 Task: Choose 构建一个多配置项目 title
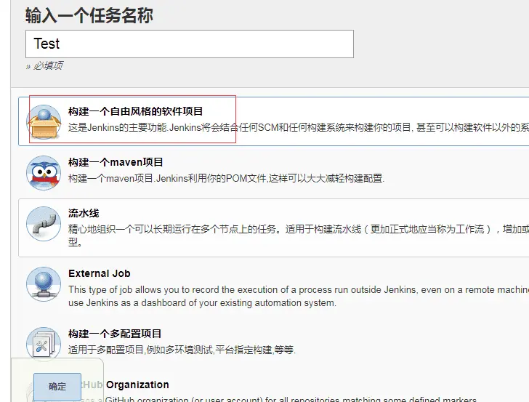[115, 334]
